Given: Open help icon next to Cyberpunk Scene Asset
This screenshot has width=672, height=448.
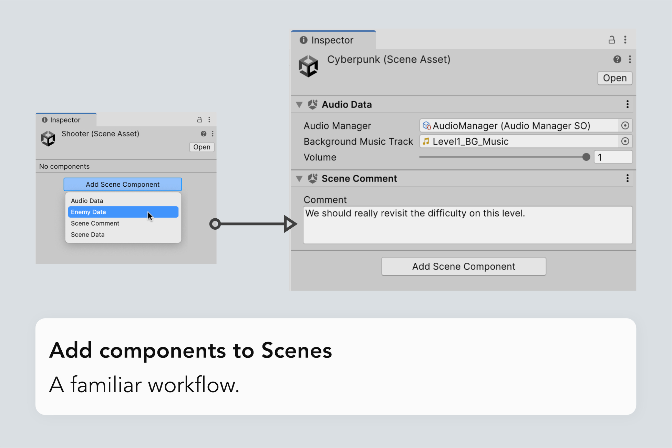Looking at the screenshot, I should [x=617, y=59].
